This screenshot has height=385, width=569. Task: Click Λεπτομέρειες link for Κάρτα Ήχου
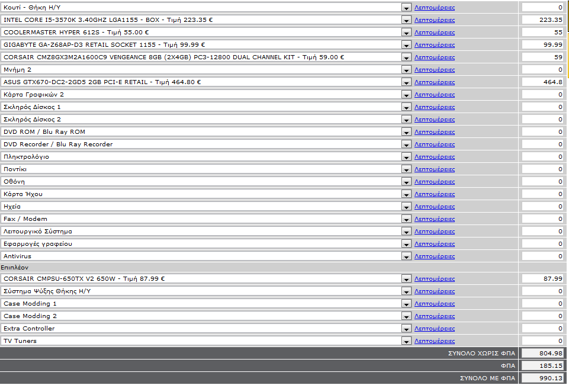(x=435, y=194)
